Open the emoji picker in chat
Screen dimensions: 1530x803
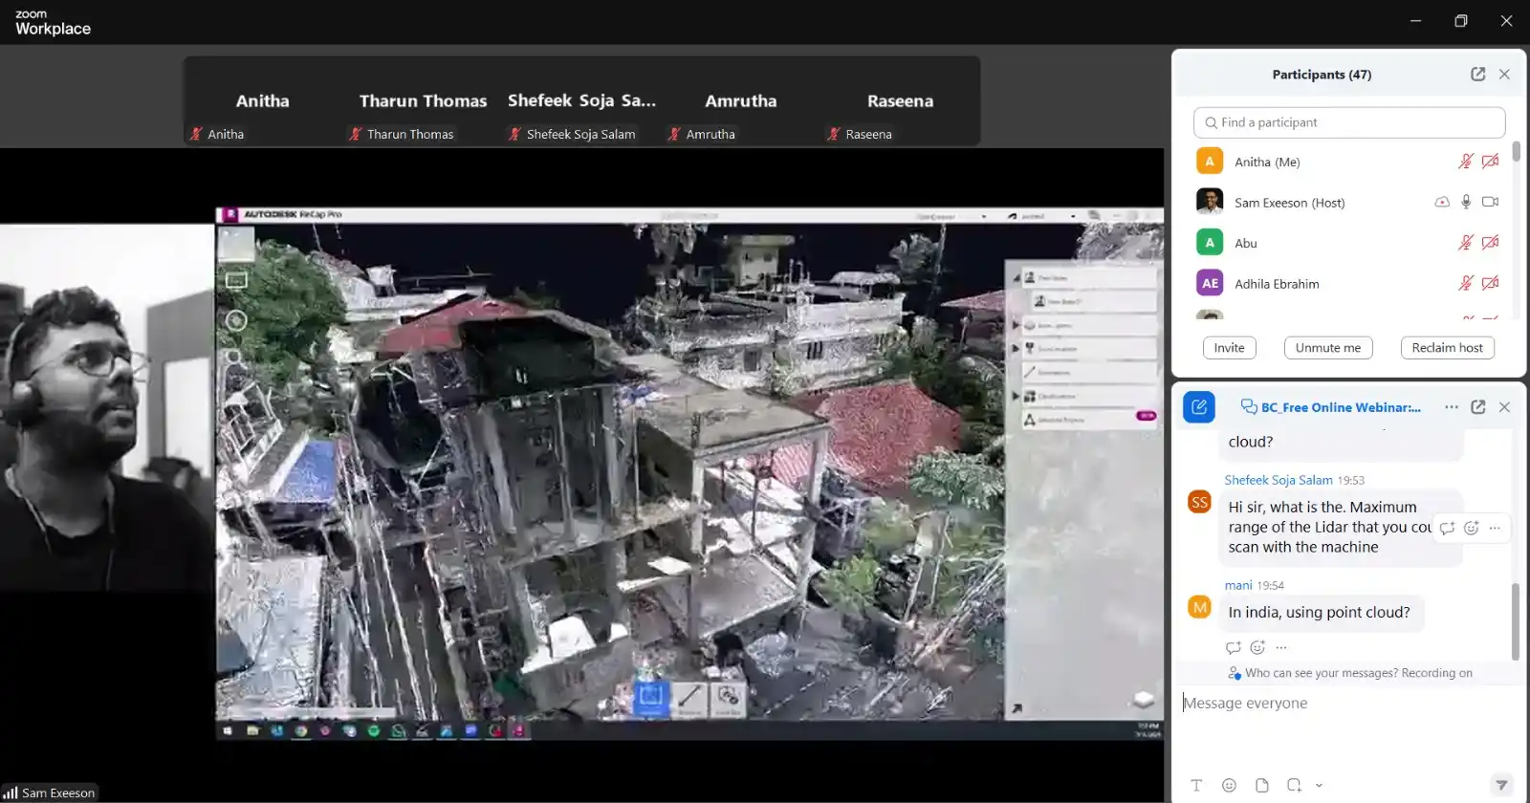(1229, 785)
